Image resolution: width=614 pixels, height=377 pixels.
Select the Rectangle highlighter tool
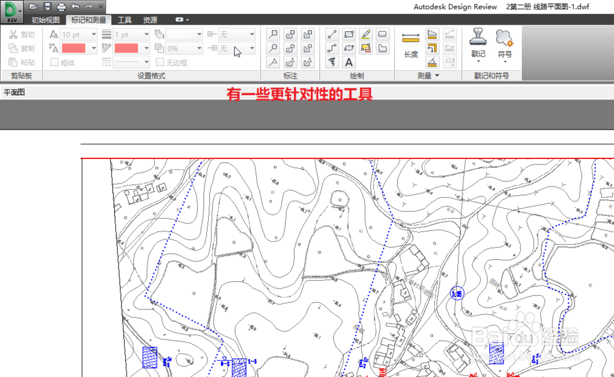[366, 48]
